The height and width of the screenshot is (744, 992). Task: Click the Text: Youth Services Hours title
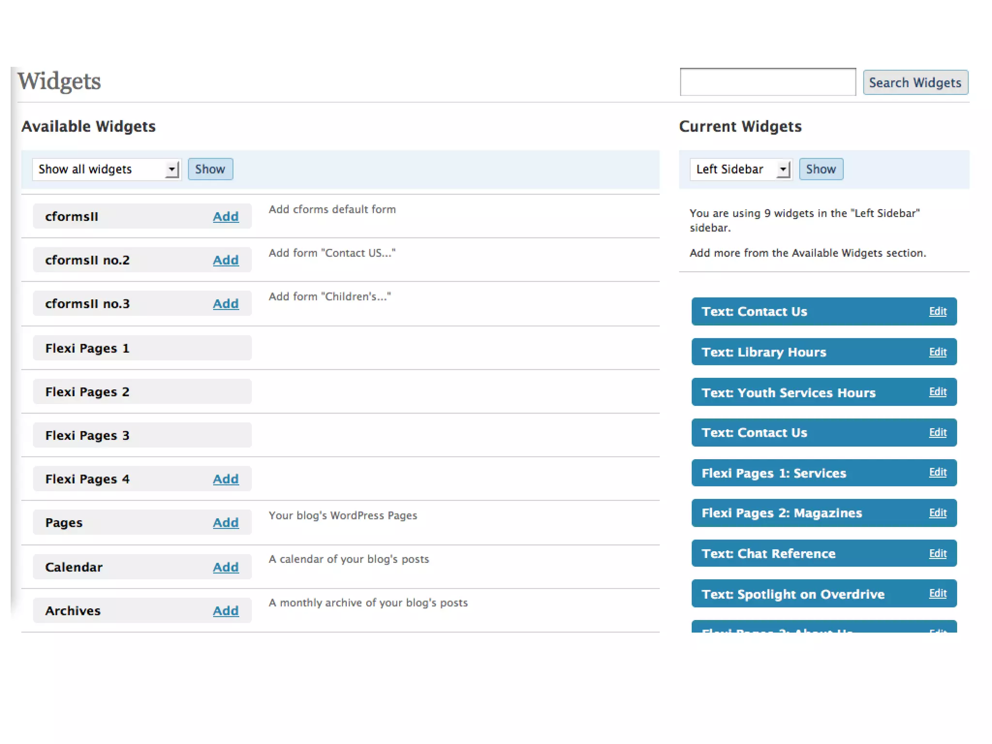(x=789, y=393)
